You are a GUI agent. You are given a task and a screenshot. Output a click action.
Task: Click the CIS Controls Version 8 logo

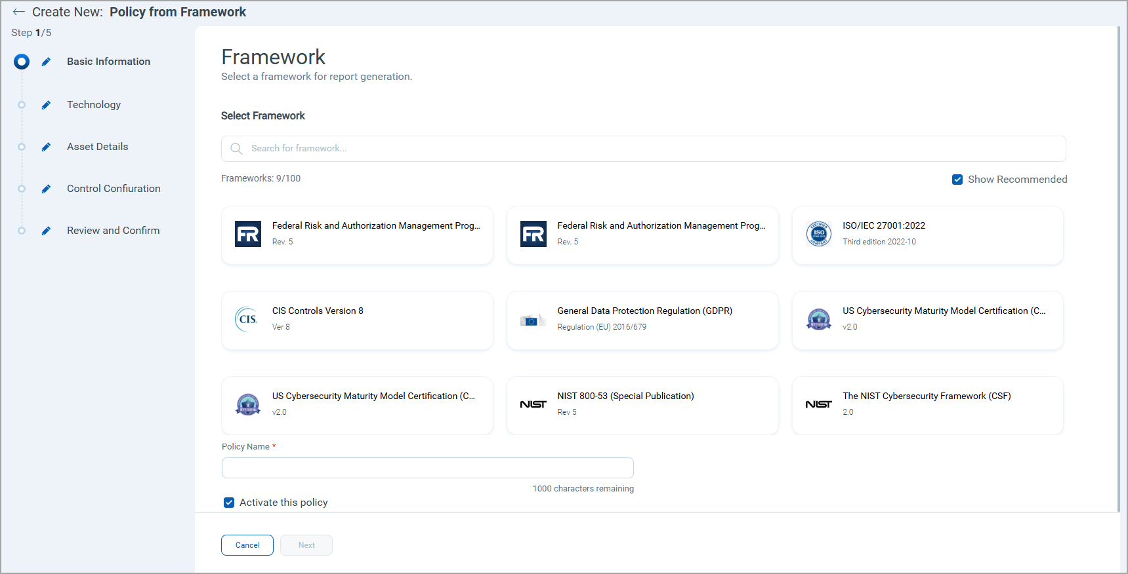[247, 319]
